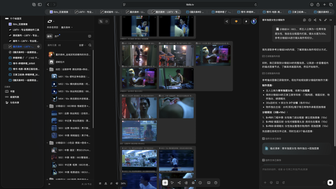Open chat history clock in assistant panel

(310, 20)
